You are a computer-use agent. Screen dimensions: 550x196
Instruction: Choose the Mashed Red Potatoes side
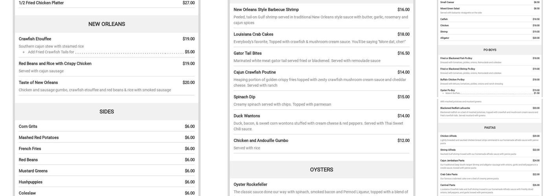[x=38, y=138]
